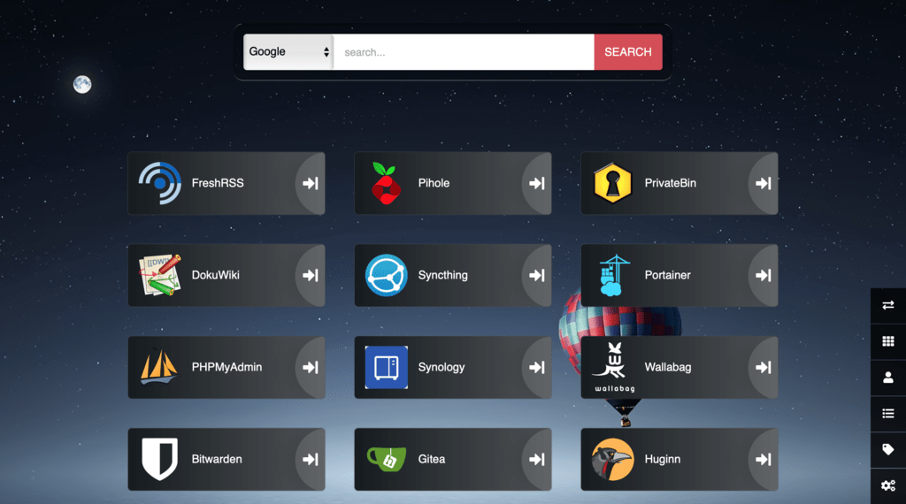Open the search provider dropdown showing Google
This screenshot has height=504, width=906.
click(288, 52)
